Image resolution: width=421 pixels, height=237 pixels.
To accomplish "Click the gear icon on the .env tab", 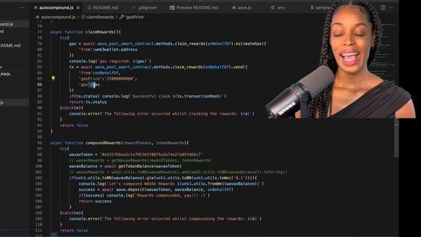I will point(272,7).
